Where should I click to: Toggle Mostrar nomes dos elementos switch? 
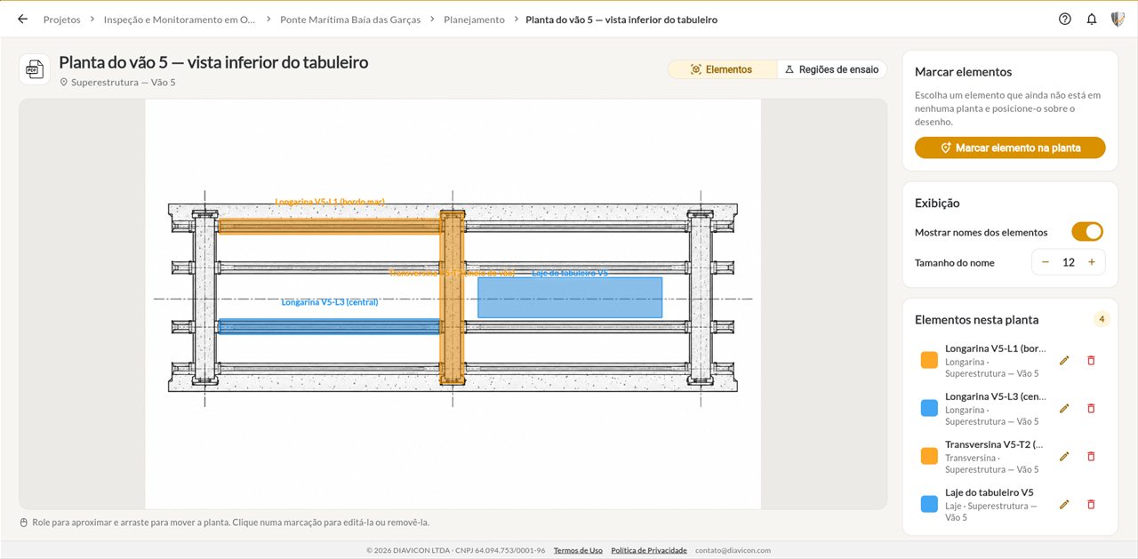1087,232
